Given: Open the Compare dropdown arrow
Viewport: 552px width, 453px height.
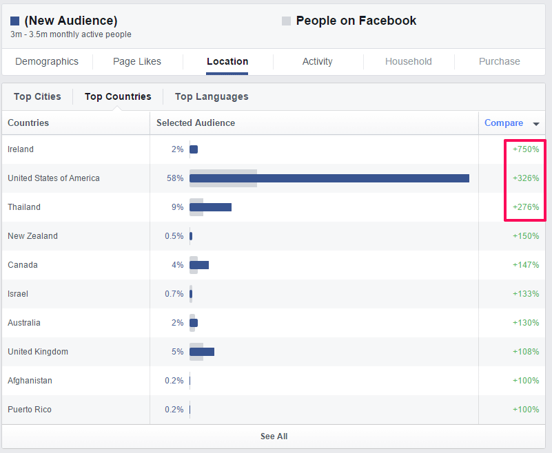Looking at the screenshot, I should tap(536, 124).
